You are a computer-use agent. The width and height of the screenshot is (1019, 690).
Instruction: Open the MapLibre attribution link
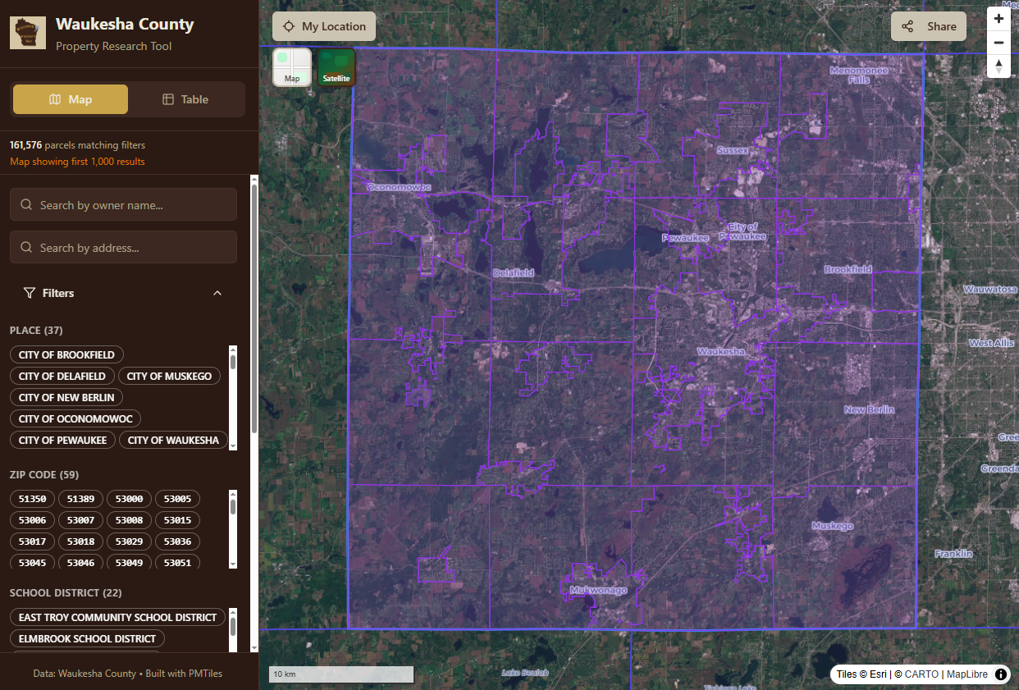pos(966,674)
